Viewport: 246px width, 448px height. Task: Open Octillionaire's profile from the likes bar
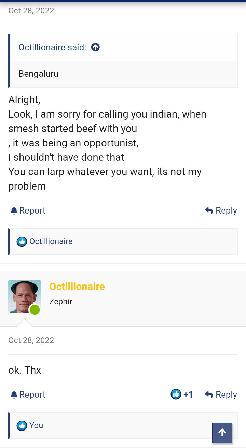(51, 241)
